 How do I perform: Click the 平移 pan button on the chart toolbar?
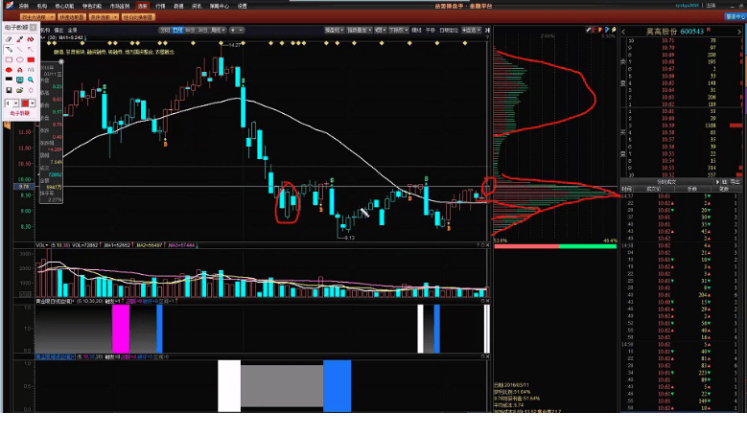click(431, 30)
